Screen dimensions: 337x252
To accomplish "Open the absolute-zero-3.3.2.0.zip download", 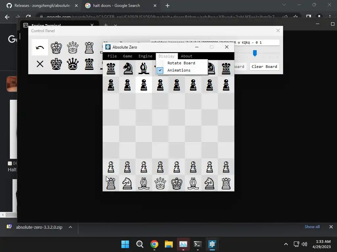I will 39,227.
